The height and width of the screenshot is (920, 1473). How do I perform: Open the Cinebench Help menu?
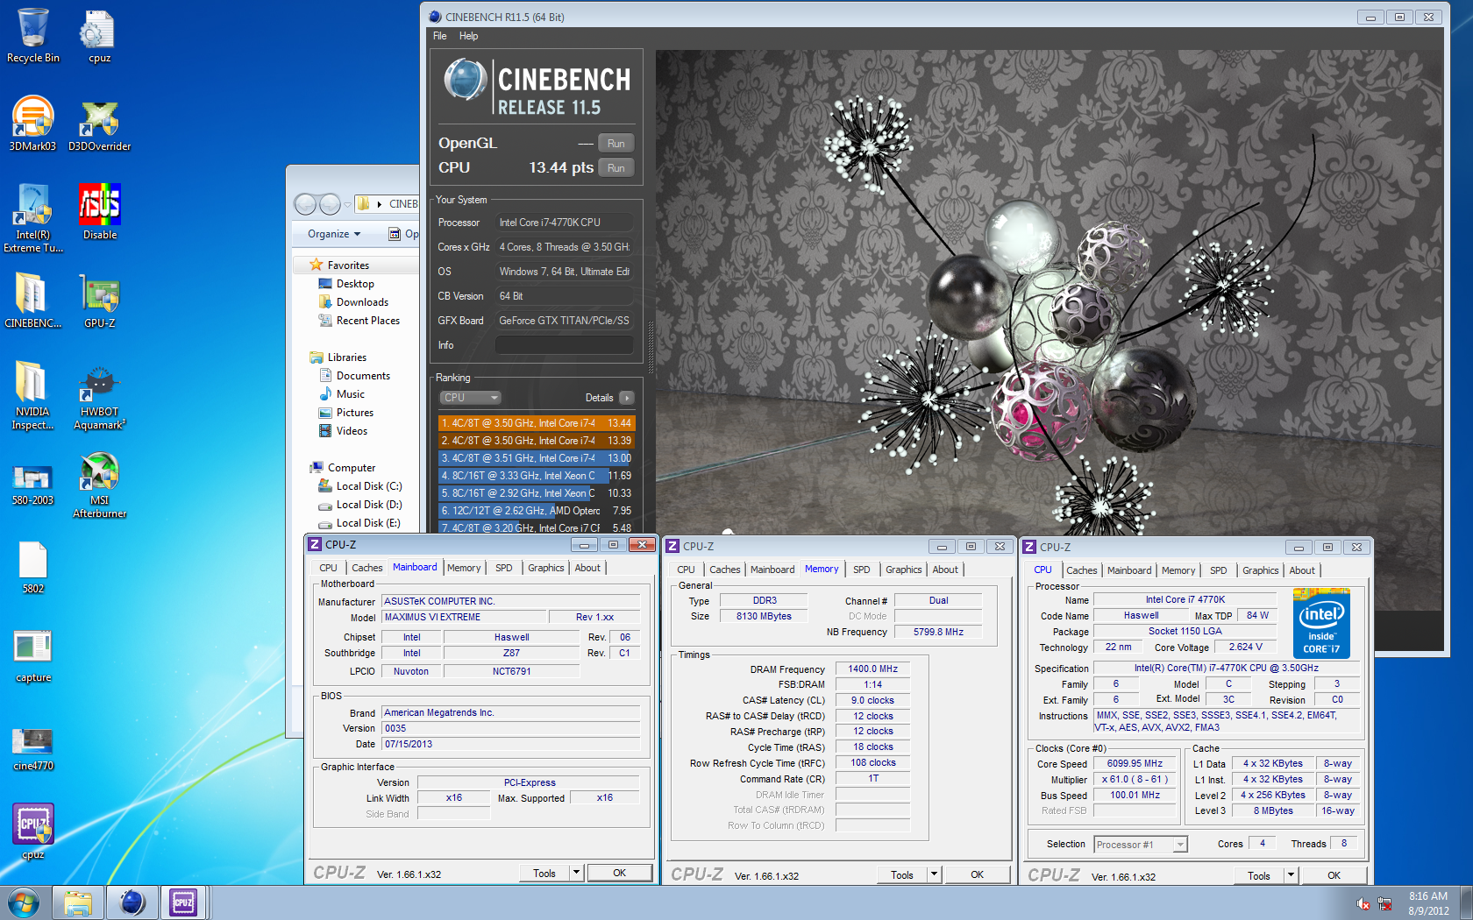[468, 36]
